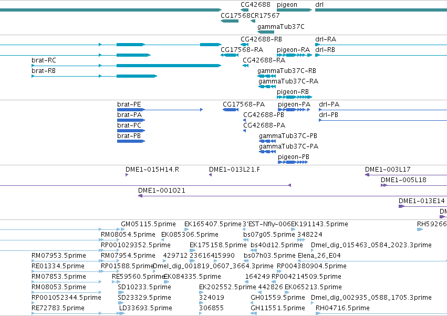Select the RH59266 EST glyph
Image resolution: width=447 pixels, height=316 pixels.
[420, 229]
